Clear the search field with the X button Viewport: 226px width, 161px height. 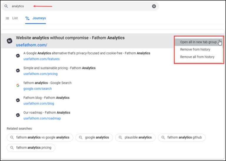(154, 6)
